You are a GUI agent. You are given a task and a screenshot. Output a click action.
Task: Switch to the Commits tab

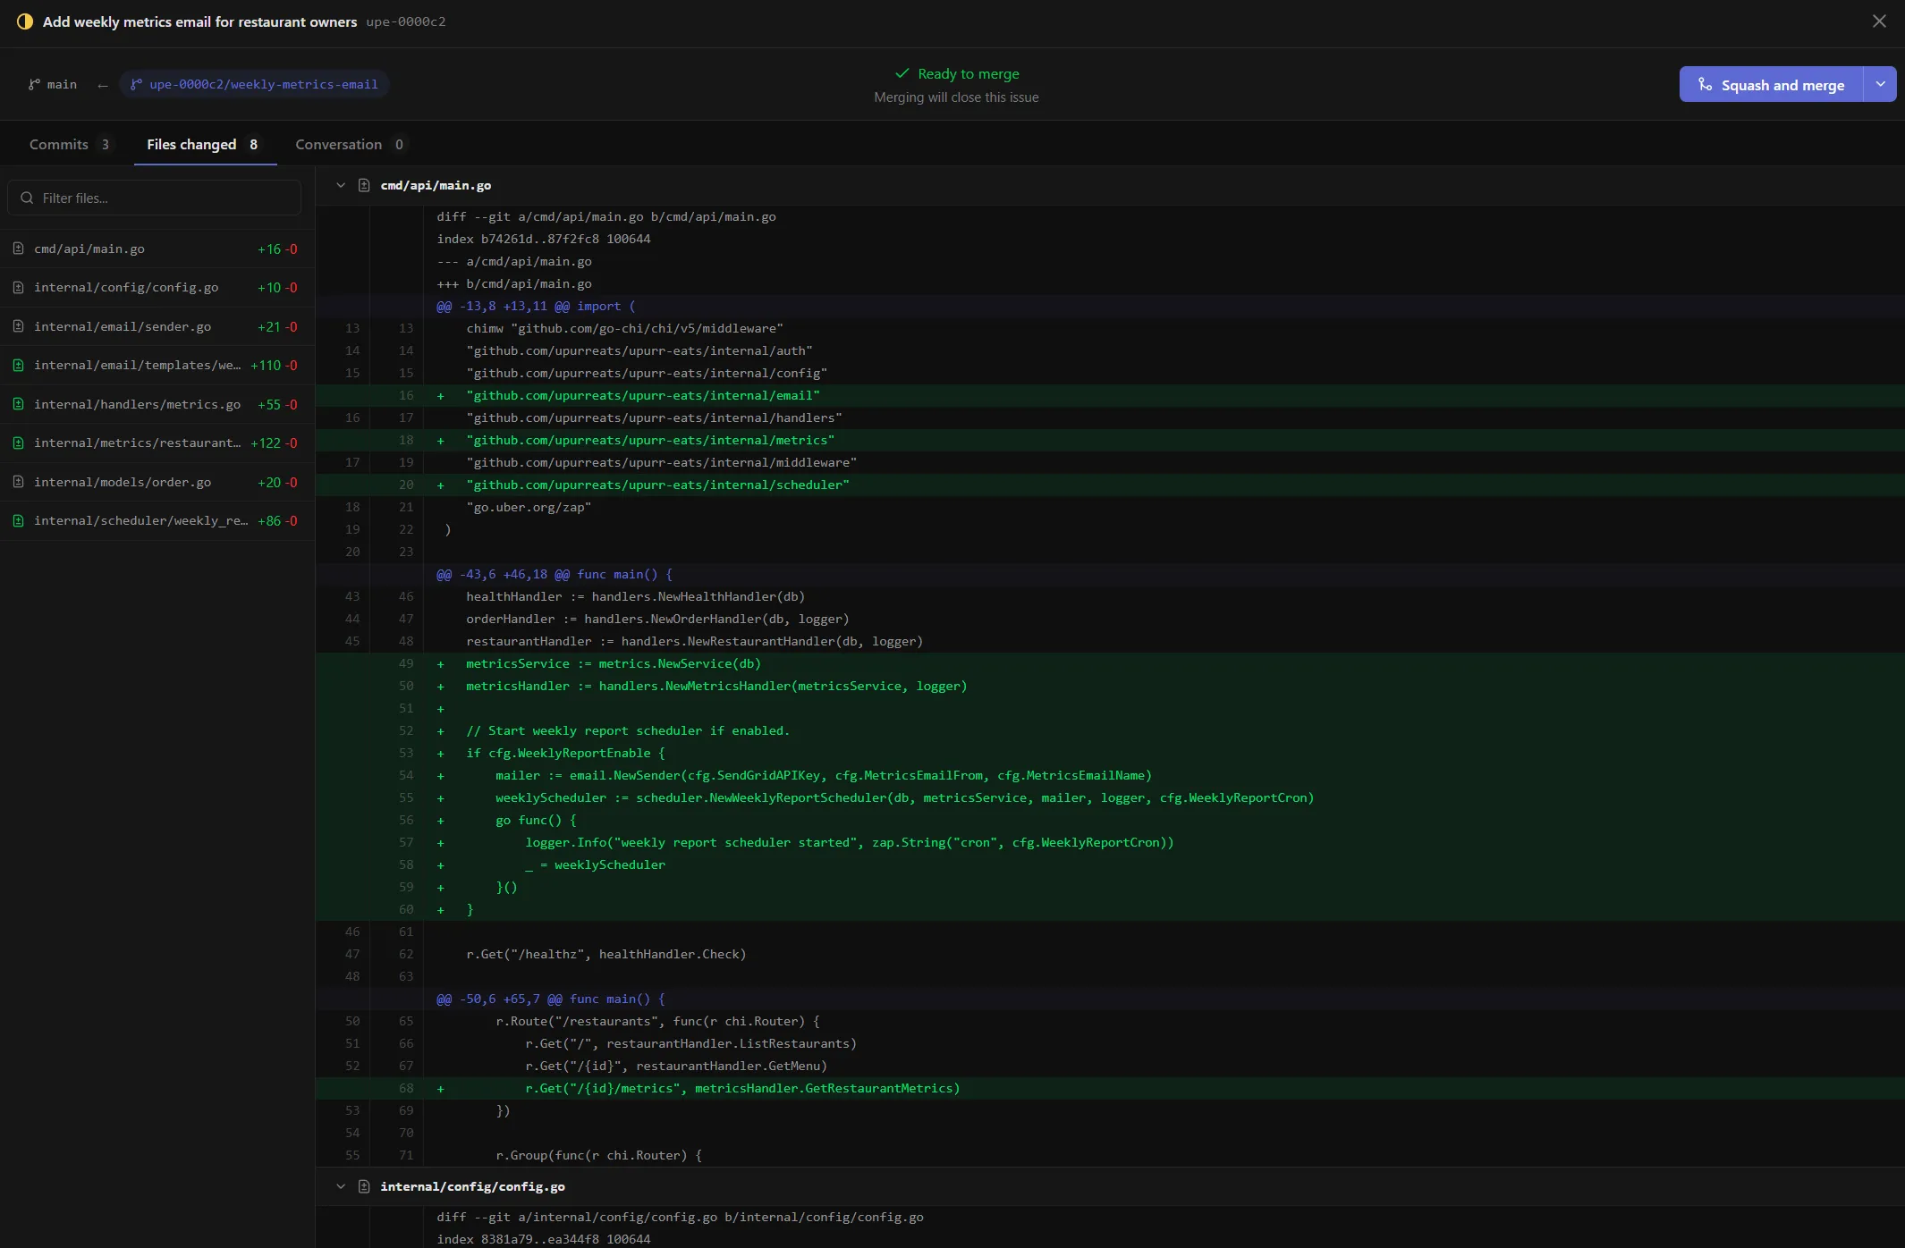70,144
